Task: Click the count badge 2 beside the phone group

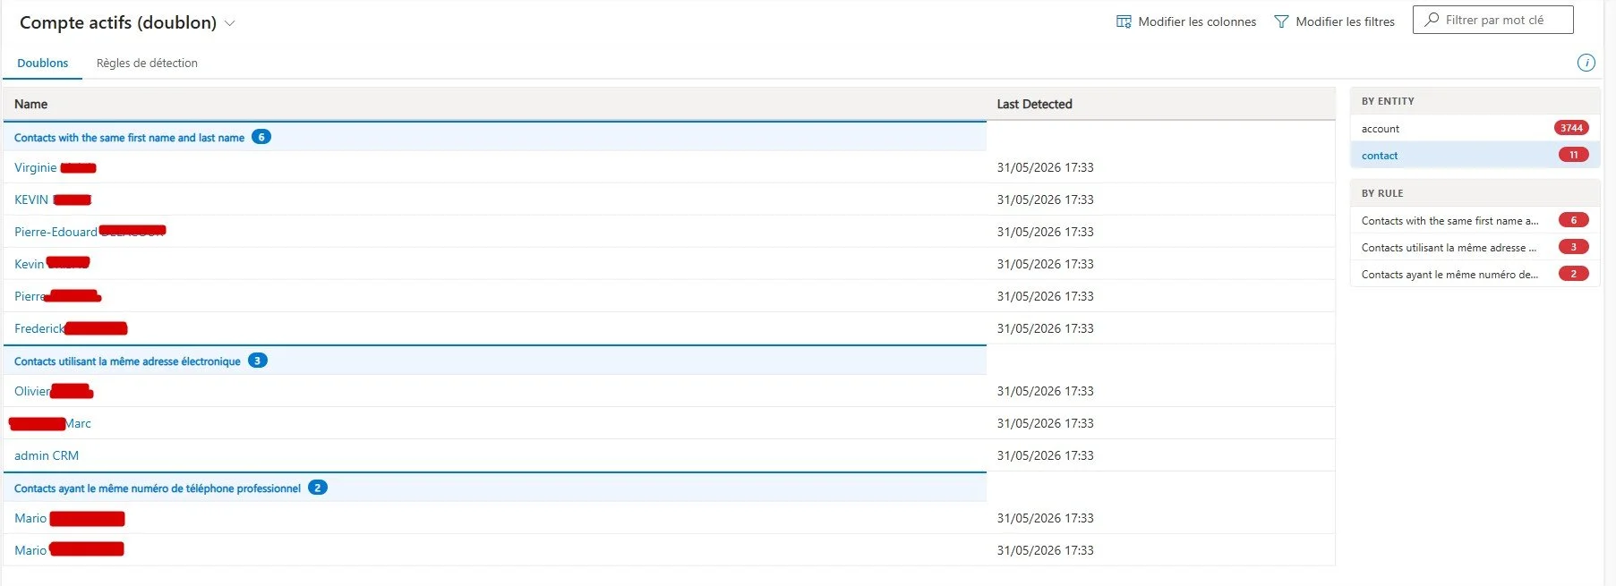Action: pos(318,488)
